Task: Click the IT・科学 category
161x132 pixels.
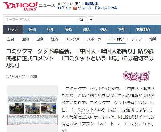Action: coord(116,39)
